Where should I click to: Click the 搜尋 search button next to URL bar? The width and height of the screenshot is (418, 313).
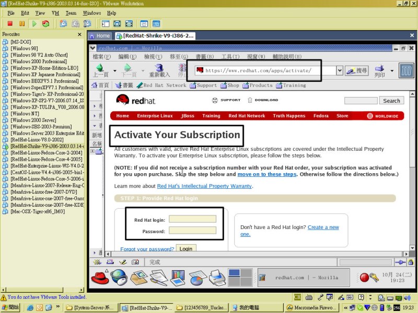(x=357, y=70)
